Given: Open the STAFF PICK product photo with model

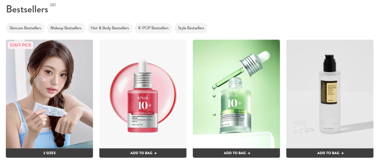Looking at the screenshot, I should pos(49,94).
